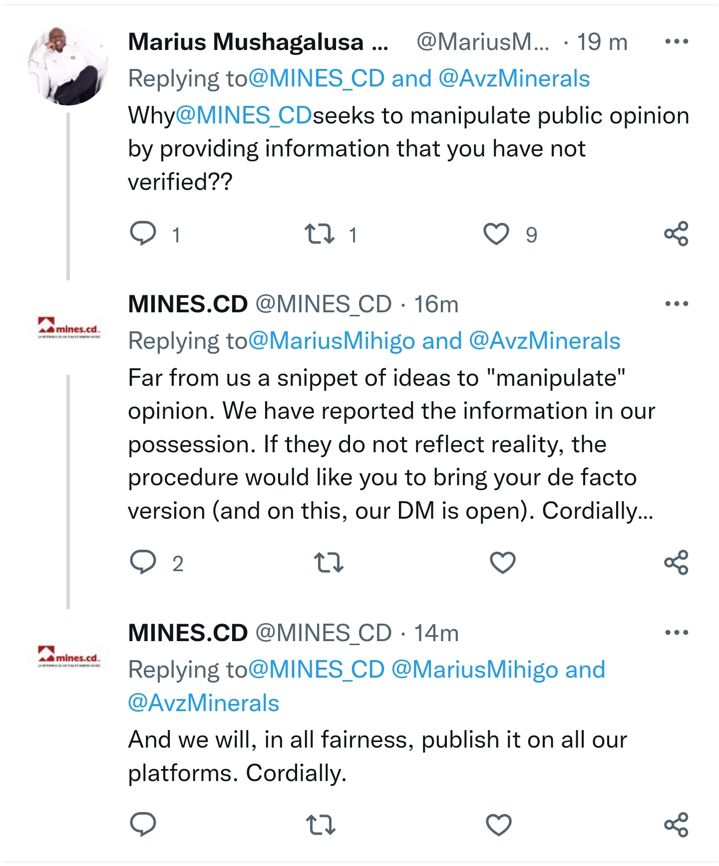Open more options on Marius's tweet
This screenshot has height=866, width=719.
pos(677,42)
